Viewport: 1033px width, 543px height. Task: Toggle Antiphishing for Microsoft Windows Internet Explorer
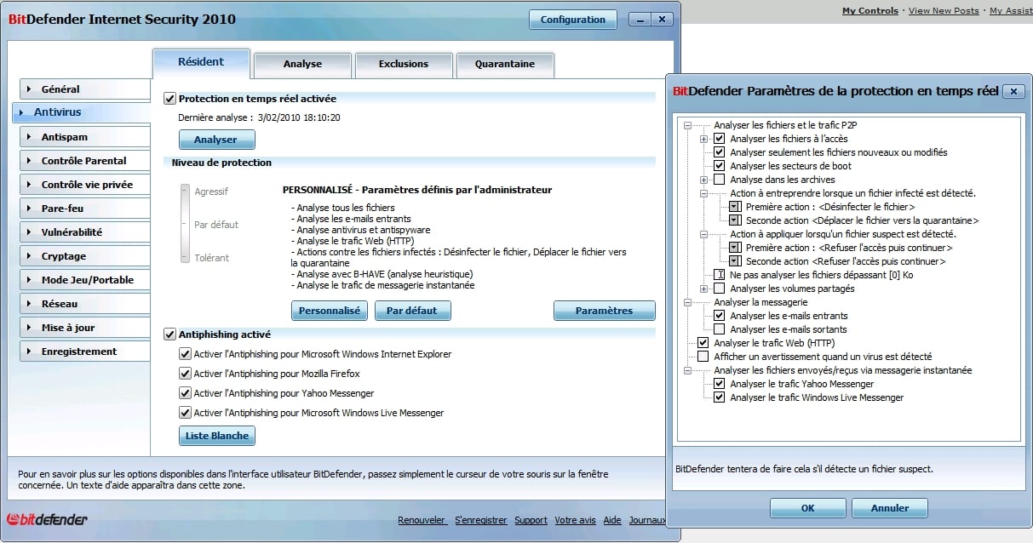tap(185, 354)
